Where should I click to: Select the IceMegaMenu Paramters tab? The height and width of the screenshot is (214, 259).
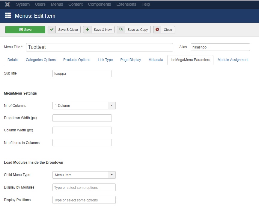(190, 60)
